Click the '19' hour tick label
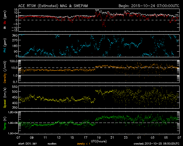 [x=99, y=138]
